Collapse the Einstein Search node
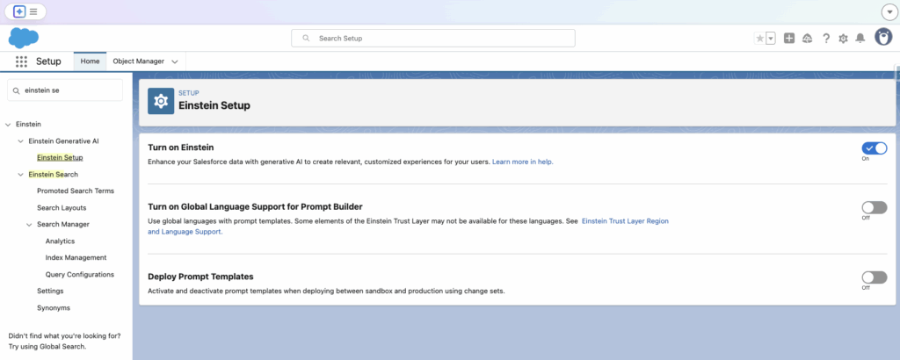Viewport: 900px width, 360px height. pyautogui.click(x=21, y=174)
